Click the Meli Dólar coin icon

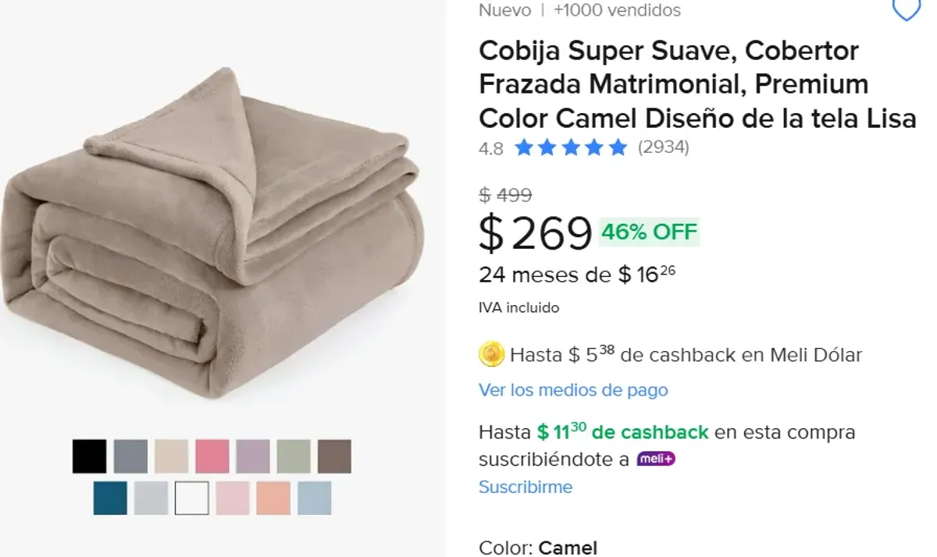pos(493,355)
